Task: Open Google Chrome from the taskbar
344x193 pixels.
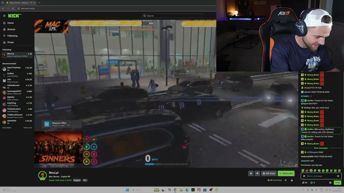Action: [175, 190]
